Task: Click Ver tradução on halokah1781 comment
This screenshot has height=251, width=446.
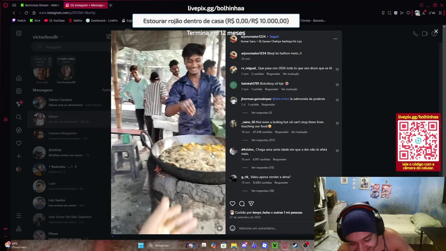Action: (x=289, y=89)
